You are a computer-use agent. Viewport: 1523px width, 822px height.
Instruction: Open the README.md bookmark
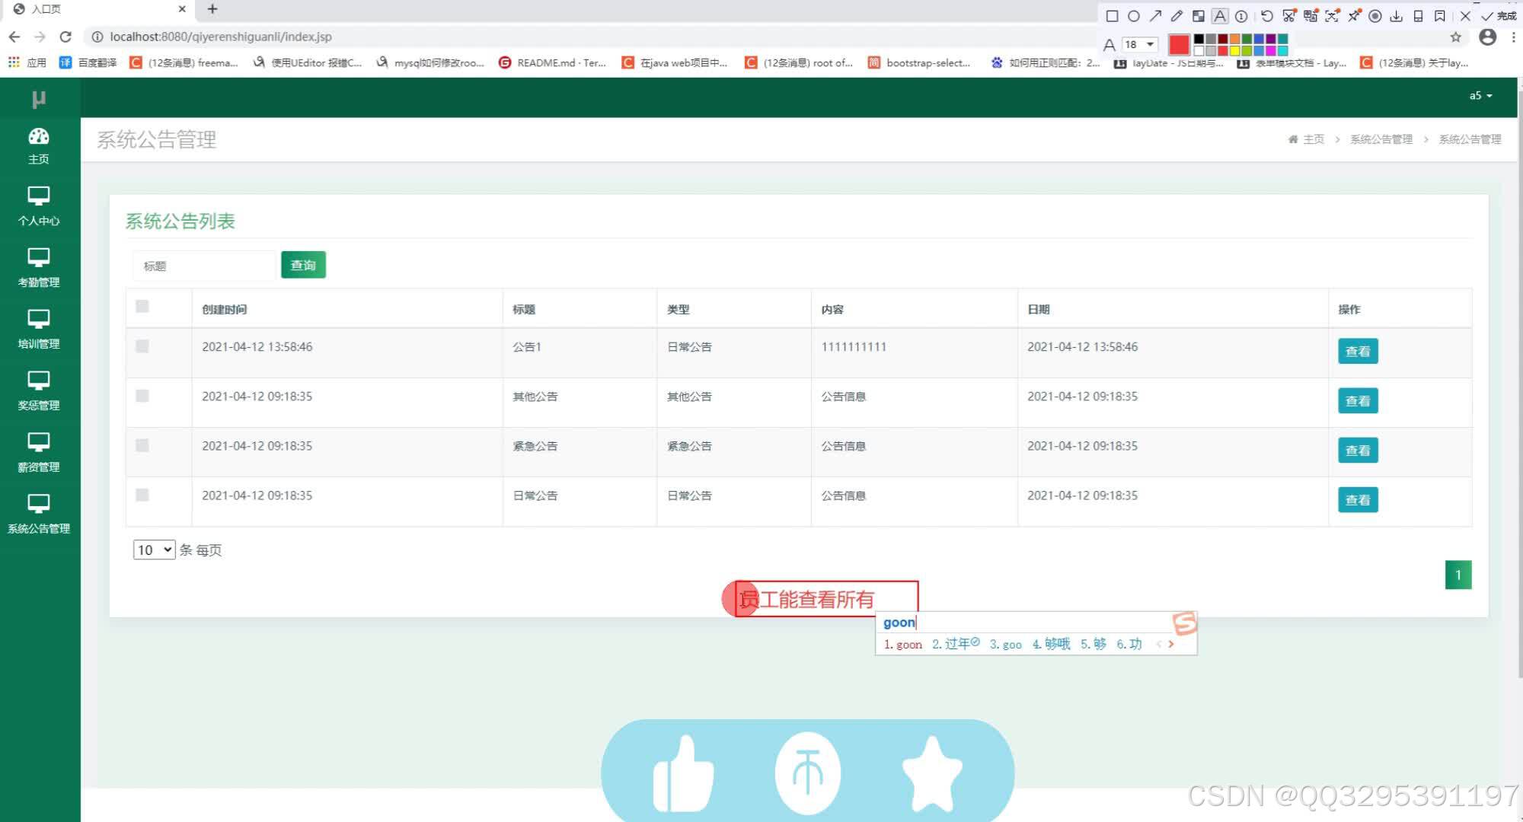tap(552, 62)
